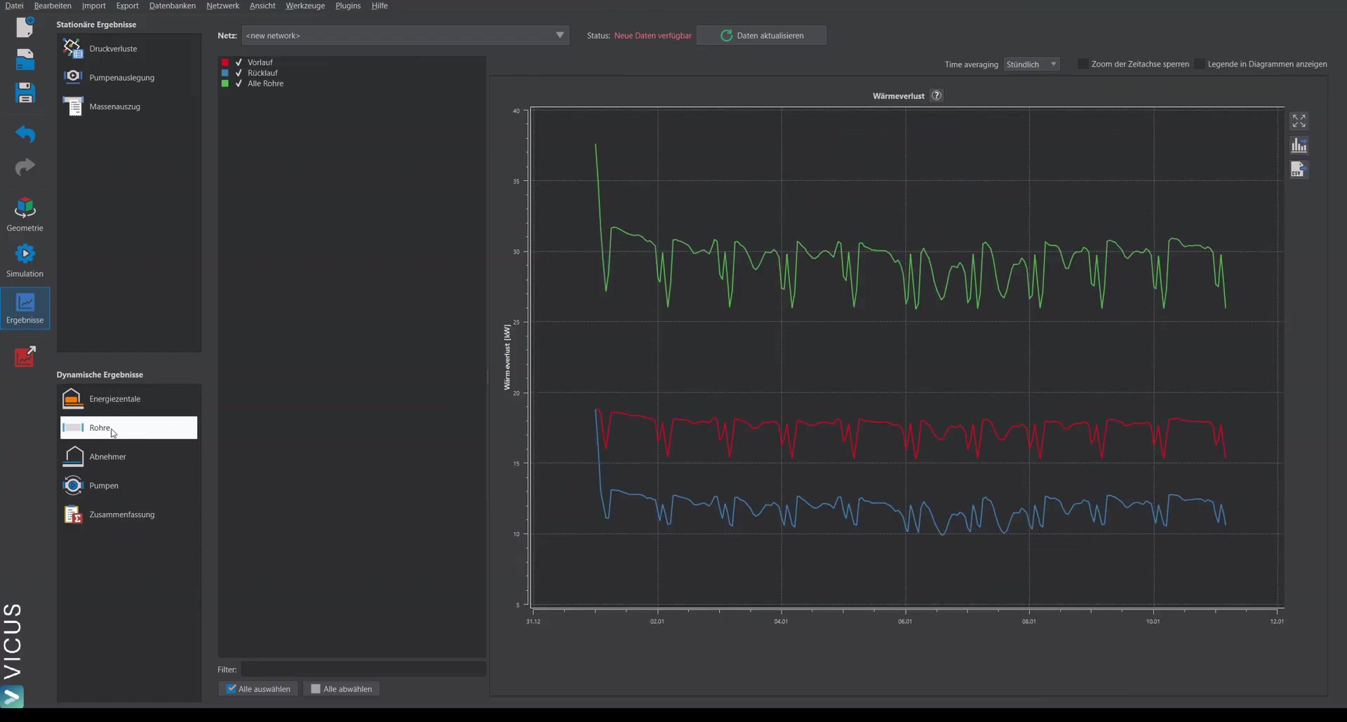Click the Wärmeverlust help question mark

pos(937,95)
